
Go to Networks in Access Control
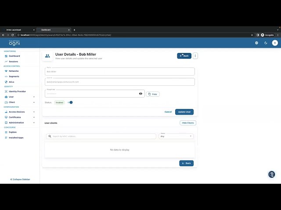(14, 71)
